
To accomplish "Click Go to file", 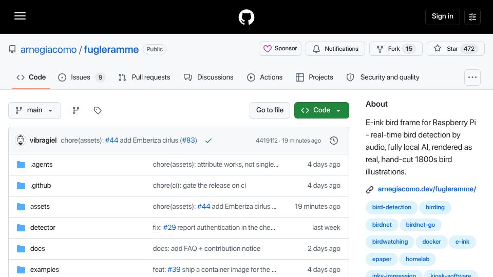I will point(270,110).
